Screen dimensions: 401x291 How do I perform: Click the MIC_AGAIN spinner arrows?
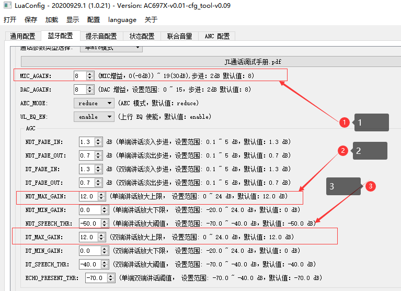pos(90,76)
